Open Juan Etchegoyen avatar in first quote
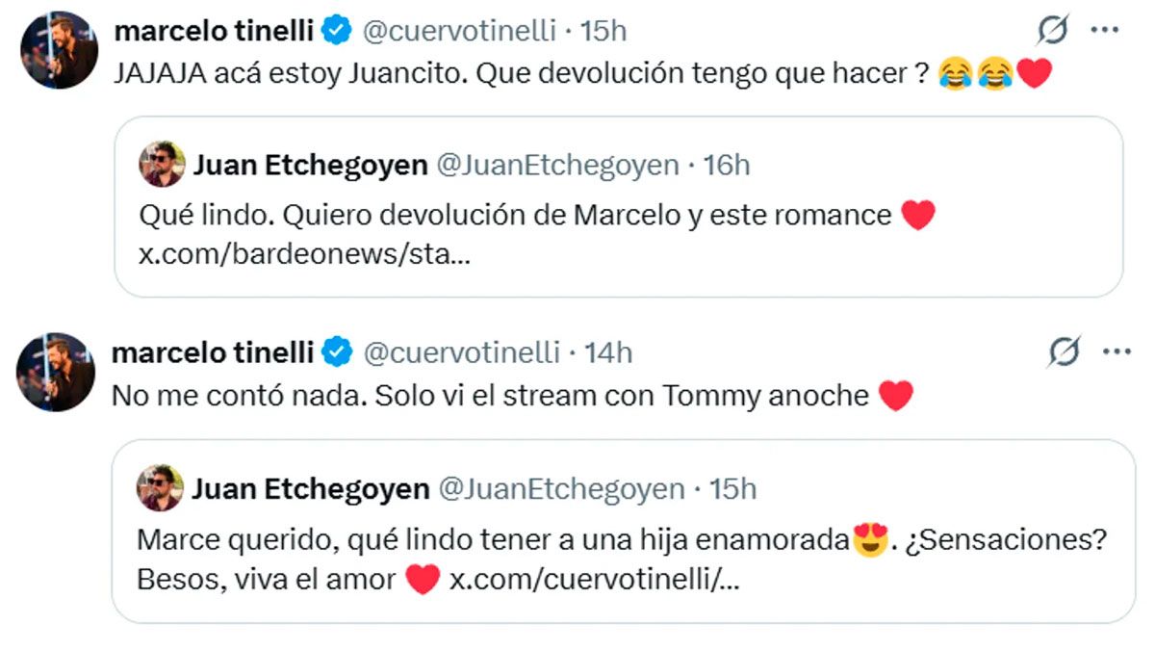The image size is (1155, 650). click(162, 165)
